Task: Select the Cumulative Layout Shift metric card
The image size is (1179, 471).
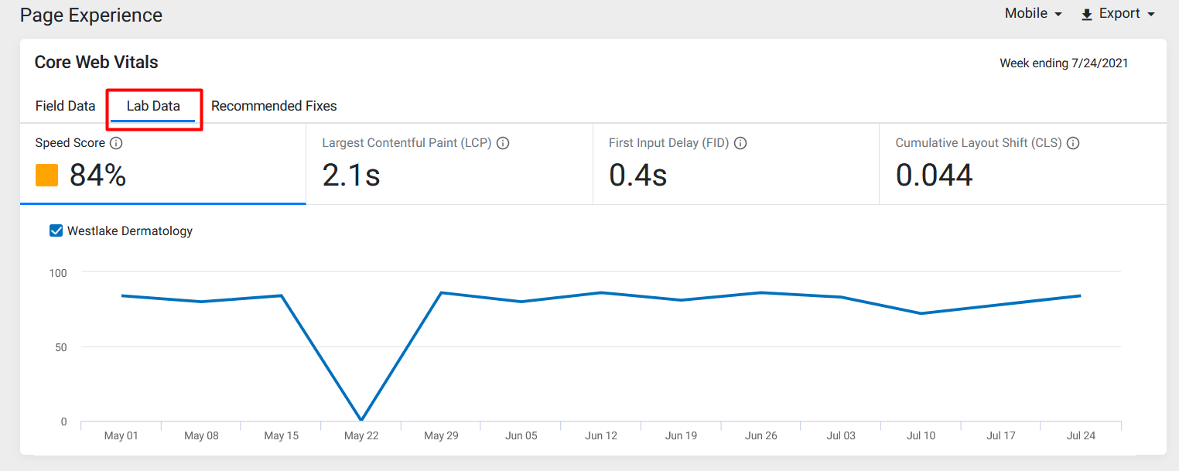Action: point(1023,164)
